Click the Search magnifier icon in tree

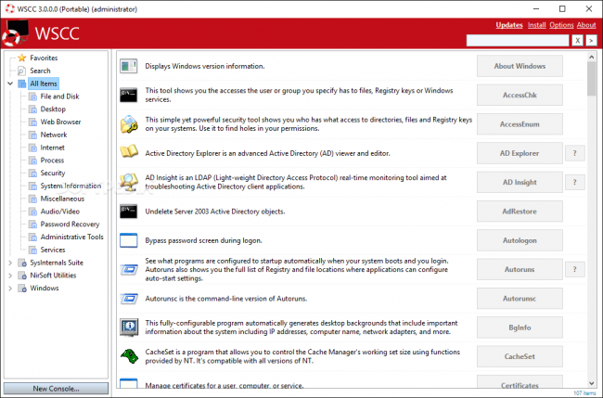click(22, 71)
